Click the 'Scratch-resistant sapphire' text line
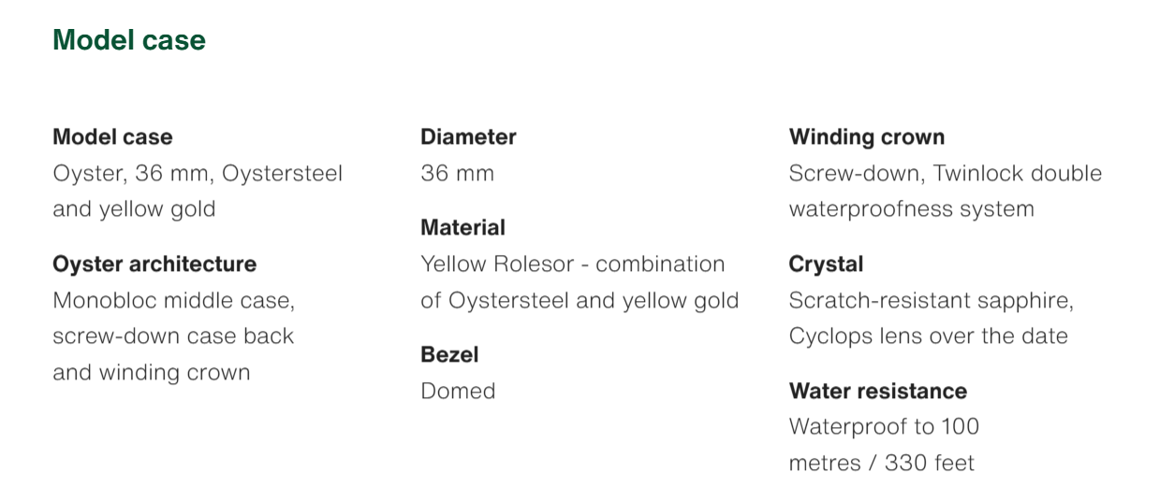Viewport: 1174px width, 486px height. 932,300
